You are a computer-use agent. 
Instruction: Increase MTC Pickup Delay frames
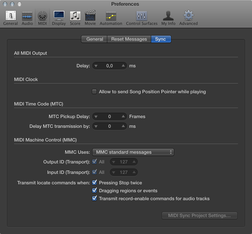point(123,116)
